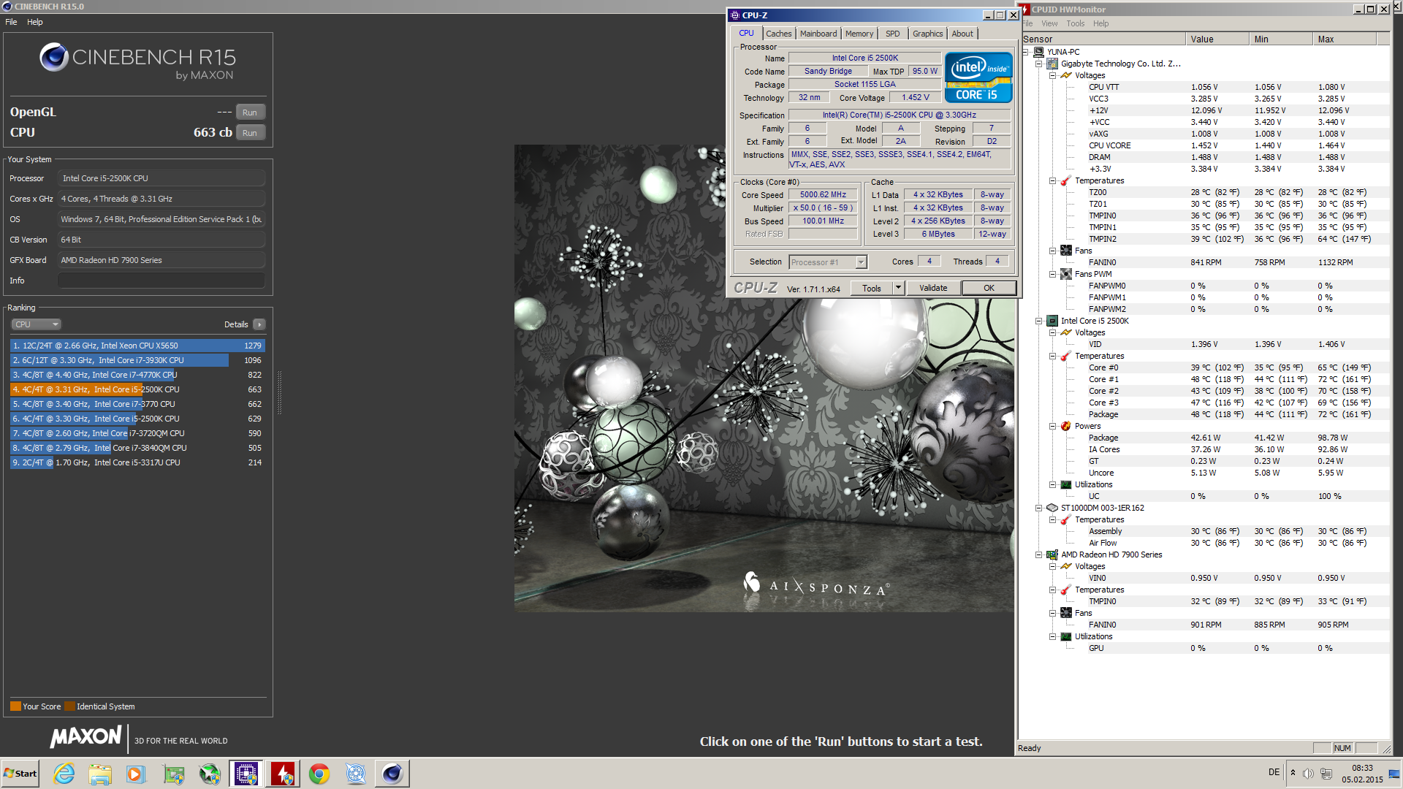
Task: Open Windows Media Player from taskbar
Action: click(x=136, y=774)
